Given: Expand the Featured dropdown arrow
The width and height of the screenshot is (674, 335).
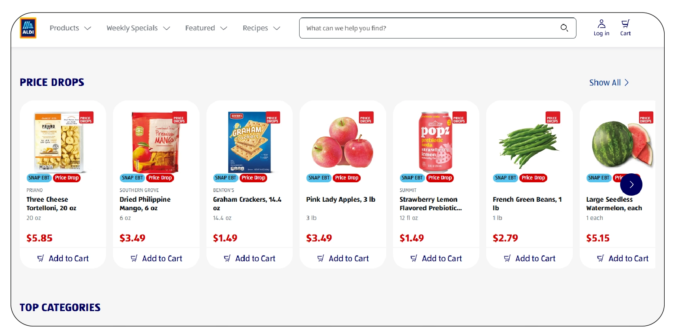Looking at the screenshot, I should tap(224, 28).
